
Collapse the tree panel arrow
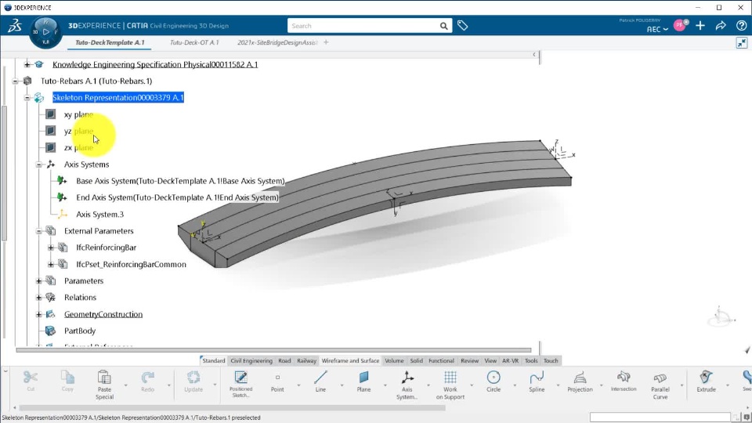pyautogui.click(x=533, y=55)
